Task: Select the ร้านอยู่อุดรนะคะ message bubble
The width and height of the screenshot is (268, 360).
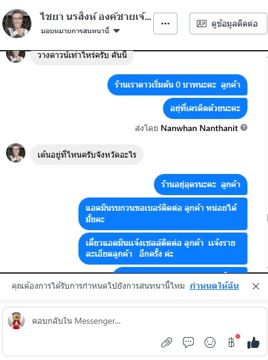Action: [200, 184]
